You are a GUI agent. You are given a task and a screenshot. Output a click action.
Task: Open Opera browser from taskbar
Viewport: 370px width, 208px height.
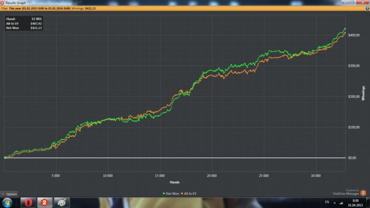pyautogui.click(x=29, y=203)
